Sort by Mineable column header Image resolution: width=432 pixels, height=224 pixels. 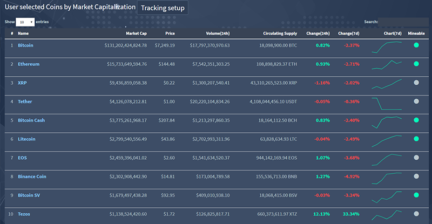coord(416,33)
